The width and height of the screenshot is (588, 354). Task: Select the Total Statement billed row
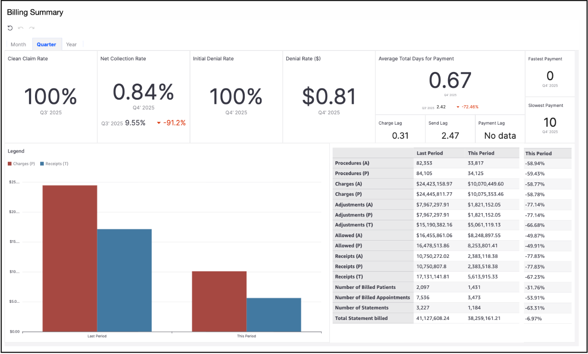click(x=452, y=318)
